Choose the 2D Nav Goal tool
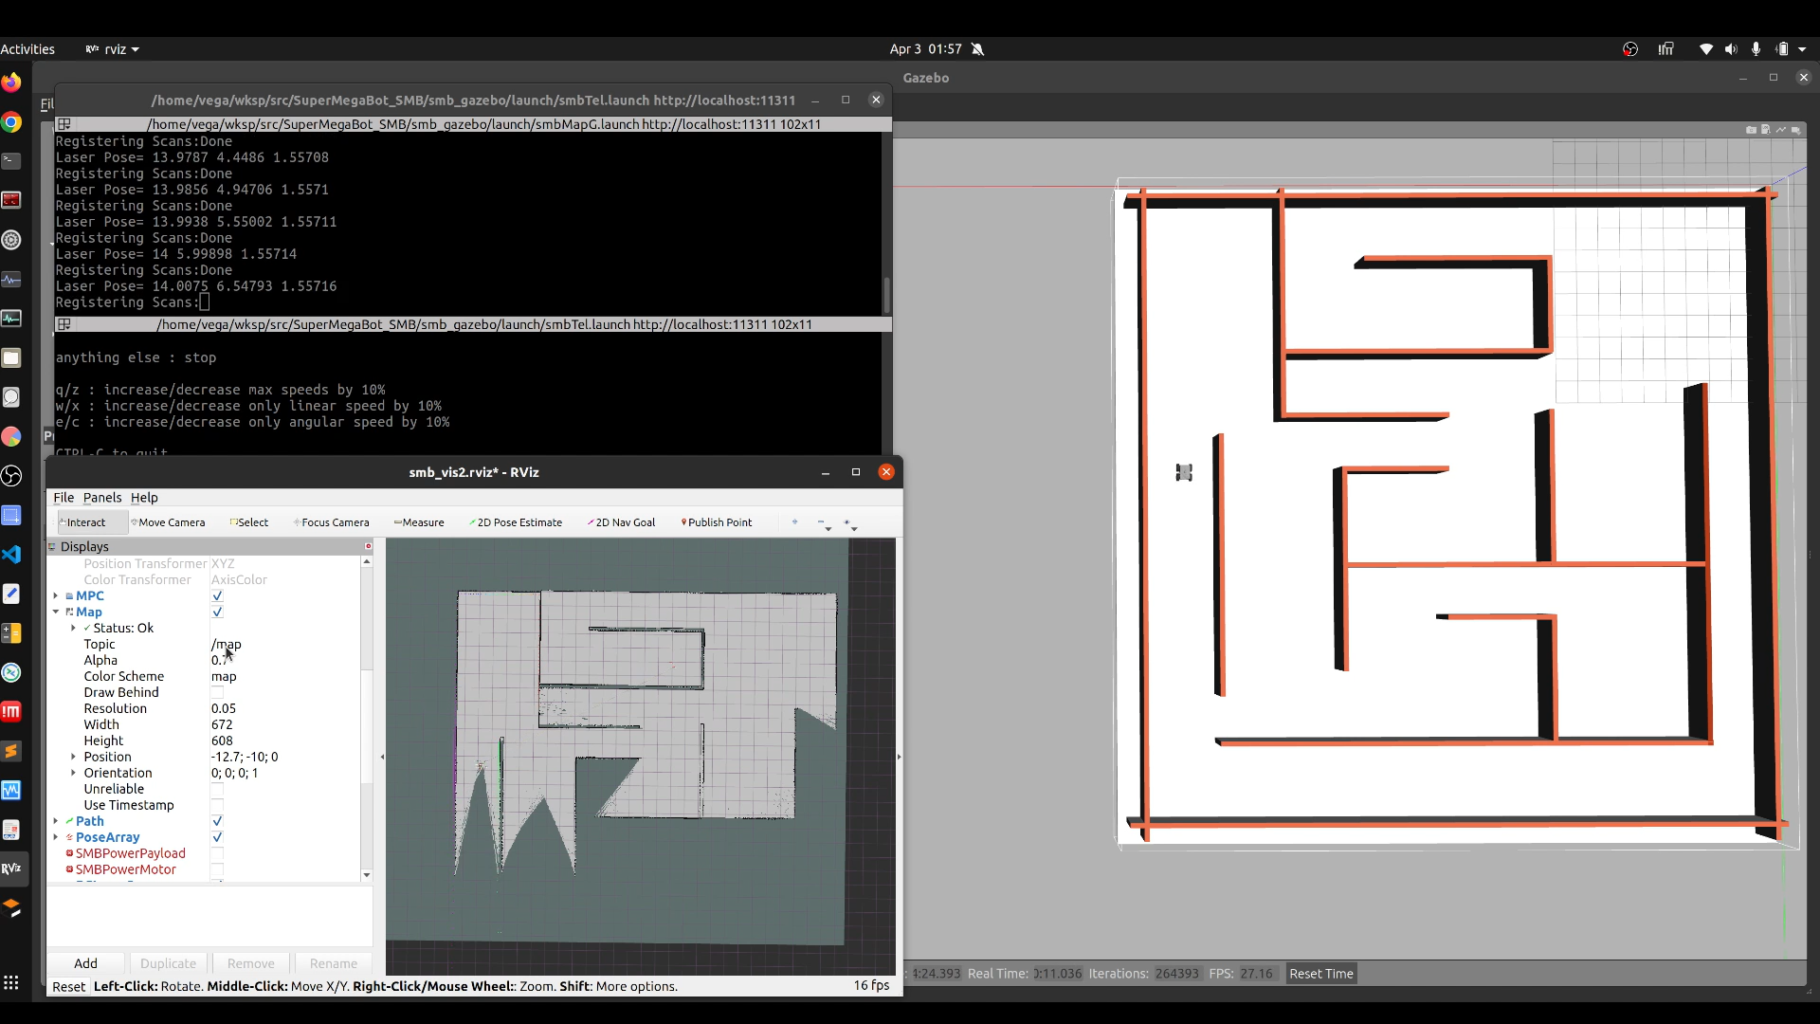Image resolution: width=1820 pixels, height=1024 pixels. (622, 522)
